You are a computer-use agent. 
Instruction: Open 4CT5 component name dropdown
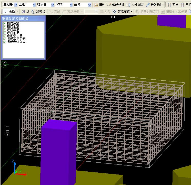click(71, 5)
